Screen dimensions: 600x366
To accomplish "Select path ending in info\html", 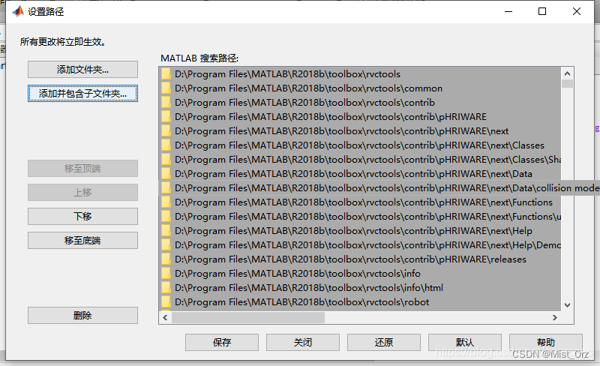I will [309, 287].
